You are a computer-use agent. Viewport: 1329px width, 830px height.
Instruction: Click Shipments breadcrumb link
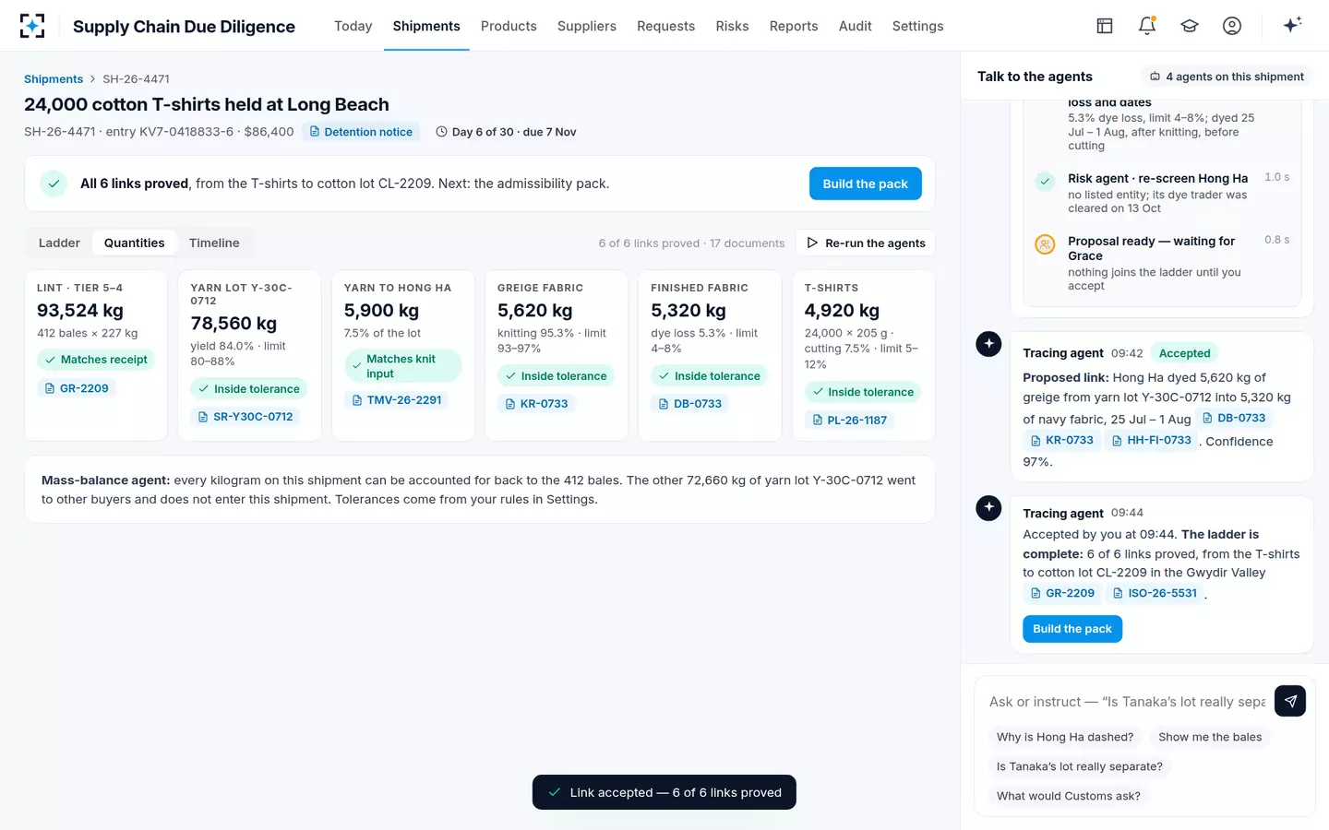point(54,79)
